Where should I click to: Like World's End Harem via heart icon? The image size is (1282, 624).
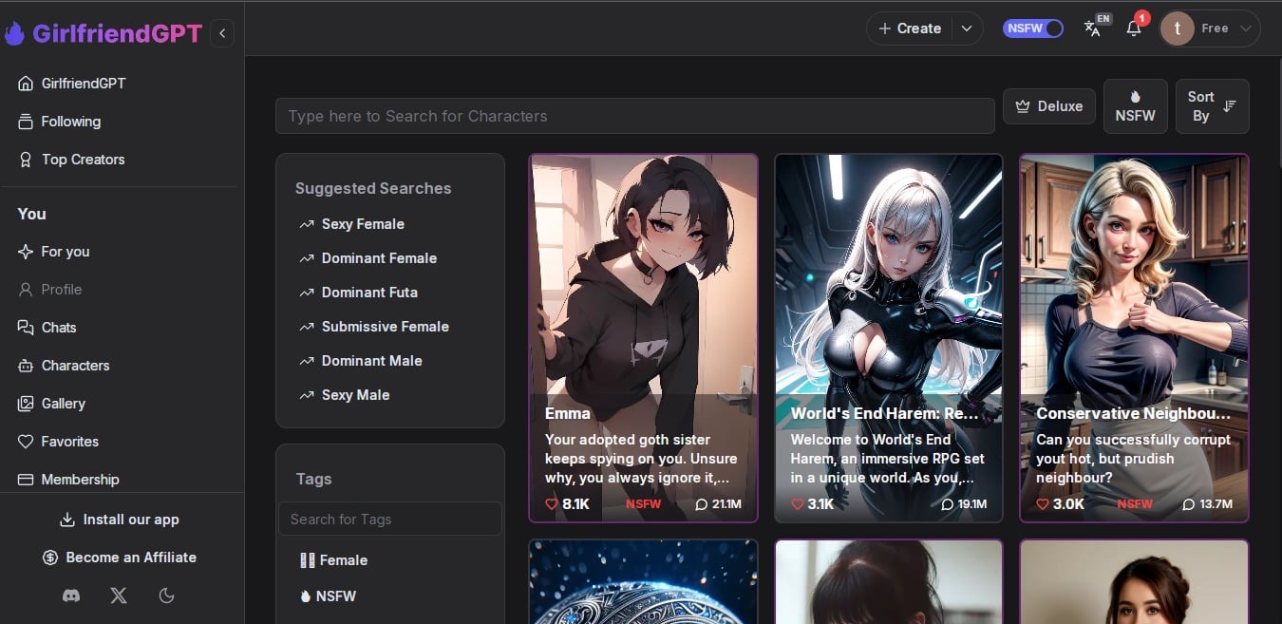[x=798, y=504]
